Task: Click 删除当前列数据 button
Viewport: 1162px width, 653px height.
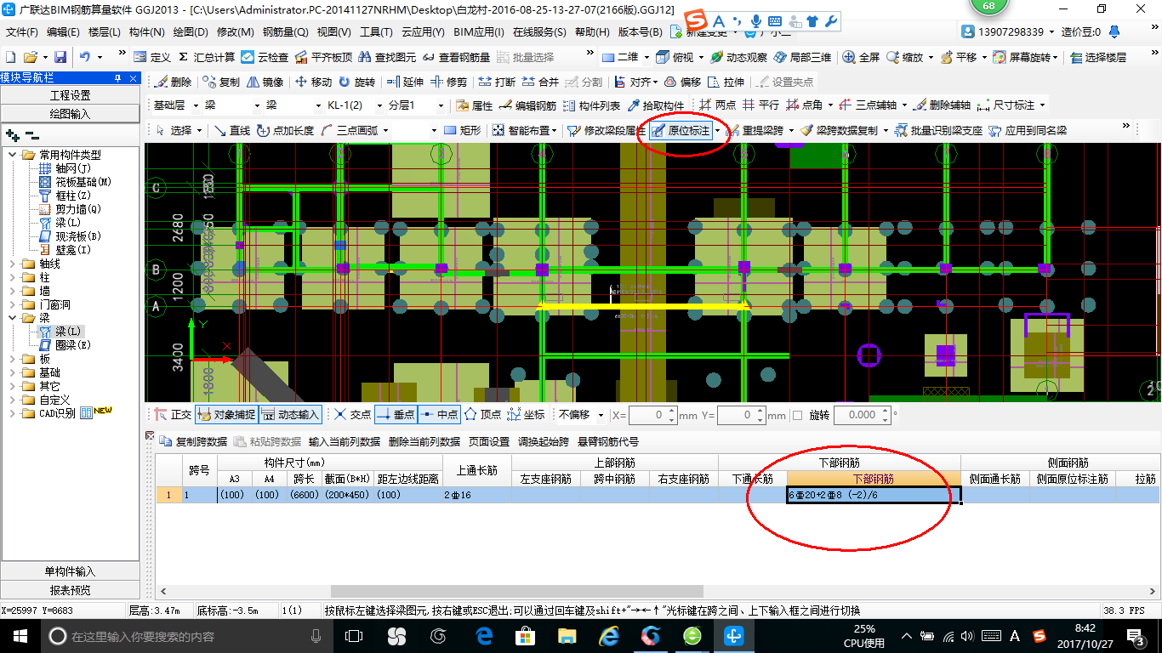Action: click(x=424, y=442)
